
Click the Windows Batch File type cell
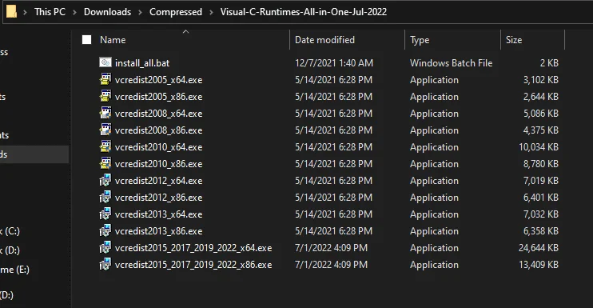click(x=452, y=63)
